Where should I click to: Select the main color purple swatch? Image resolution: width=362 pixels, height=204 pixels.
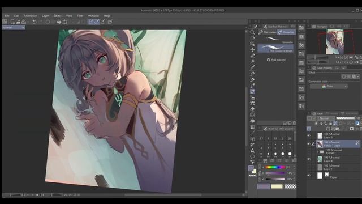[x=264, y=186]
